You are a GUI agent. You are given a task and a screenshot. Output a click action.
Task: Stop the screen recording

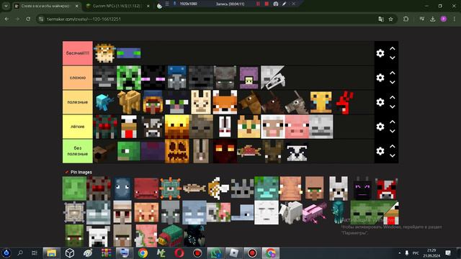tap(267, 4)
